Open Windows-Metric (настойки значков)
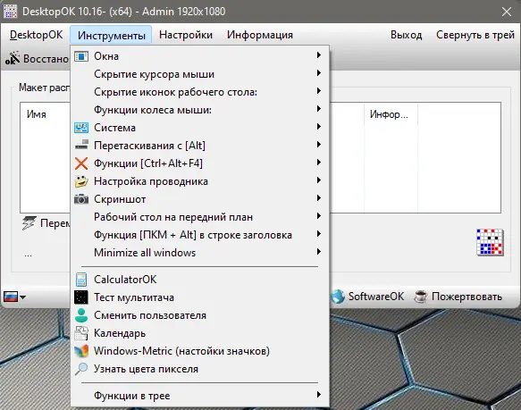Screen dimensions: 521x410 tap(200, 351)
